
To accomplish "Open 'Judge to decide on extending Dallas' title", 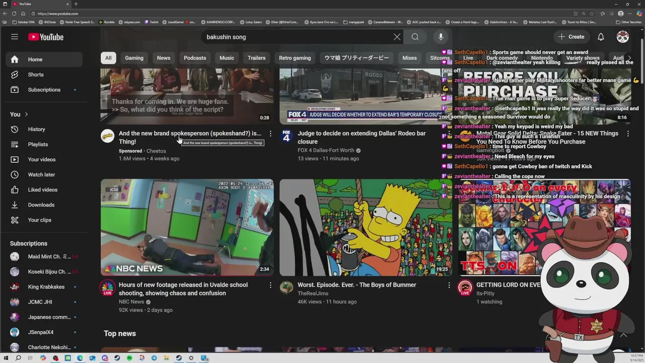I will [x=361, y=138].
